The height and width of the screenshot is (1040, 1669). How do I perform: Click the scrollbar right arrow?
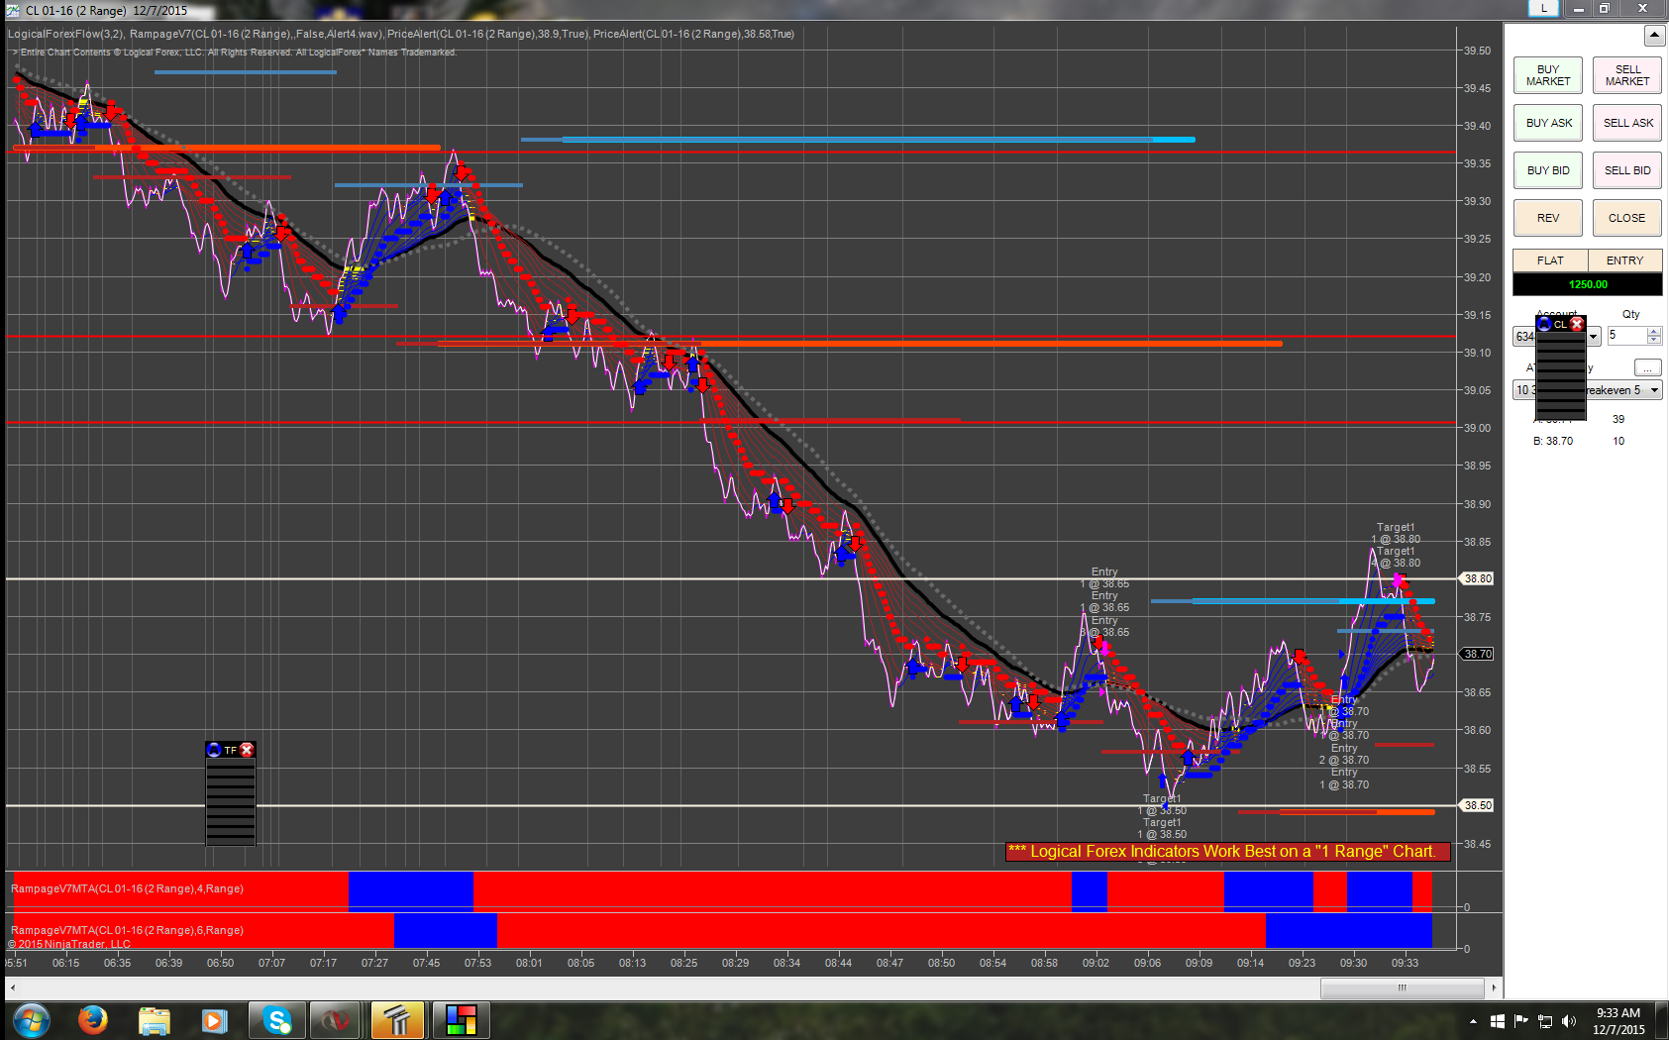(x=1494, y=988)
